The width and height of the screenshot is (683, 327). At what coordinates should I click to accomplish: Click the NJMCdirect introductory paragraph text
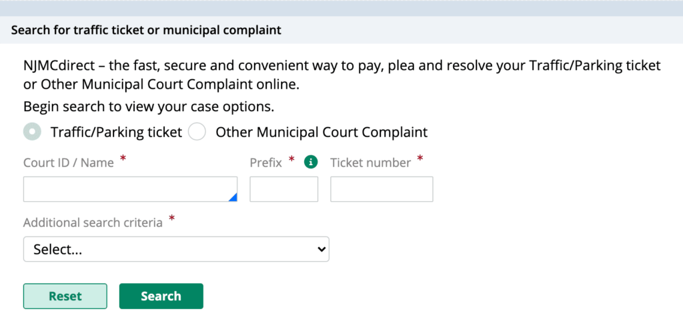pyautogui.click(x=342, y=75)
